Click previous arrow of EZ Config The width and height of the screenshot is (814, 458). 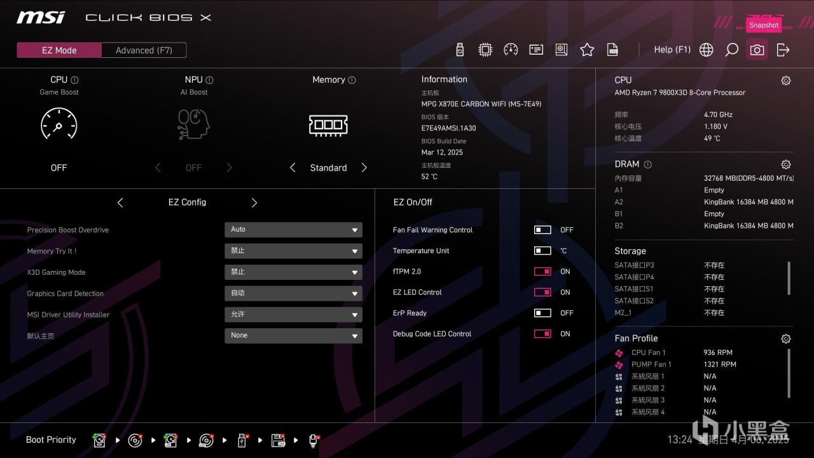(x=120, y=202)
